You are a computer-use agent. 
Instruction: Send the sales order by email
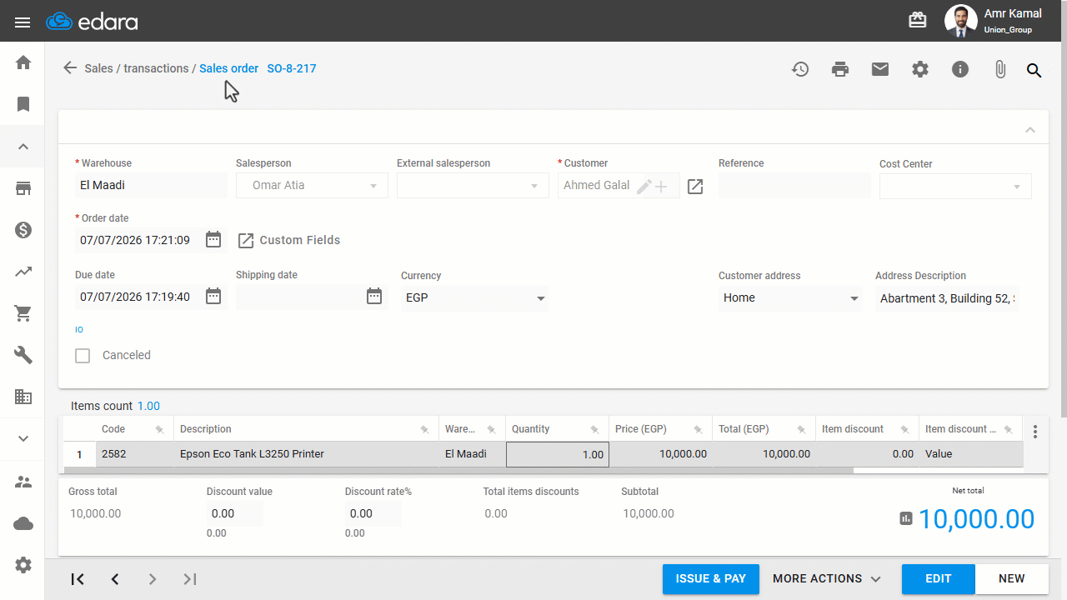point(880,69)
